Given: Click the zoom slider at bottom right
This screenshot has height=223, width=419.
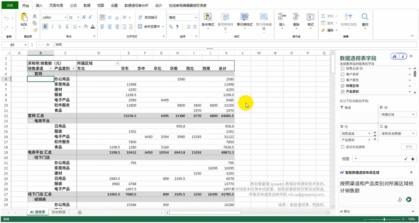Looking at the screenshot, I should (x=384, y=219).
